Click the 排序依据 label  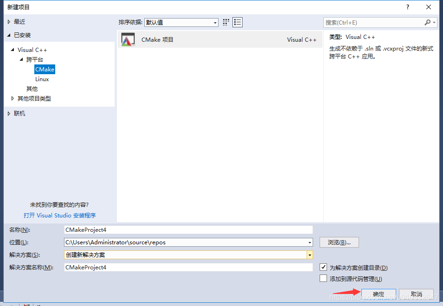tap(130, 22)
